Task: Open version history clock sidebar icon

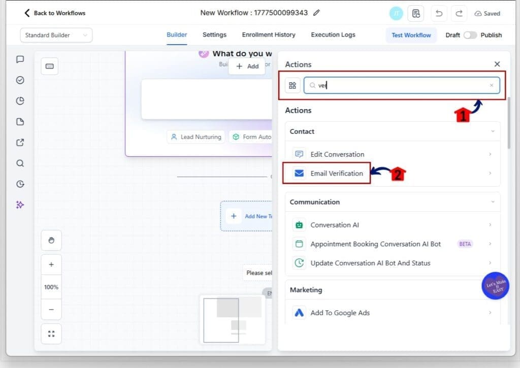Action: coord(20,184)
